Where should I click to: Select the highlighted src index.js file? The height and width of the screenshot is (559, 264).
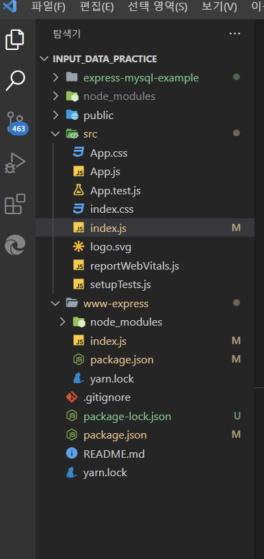point(145,228)
